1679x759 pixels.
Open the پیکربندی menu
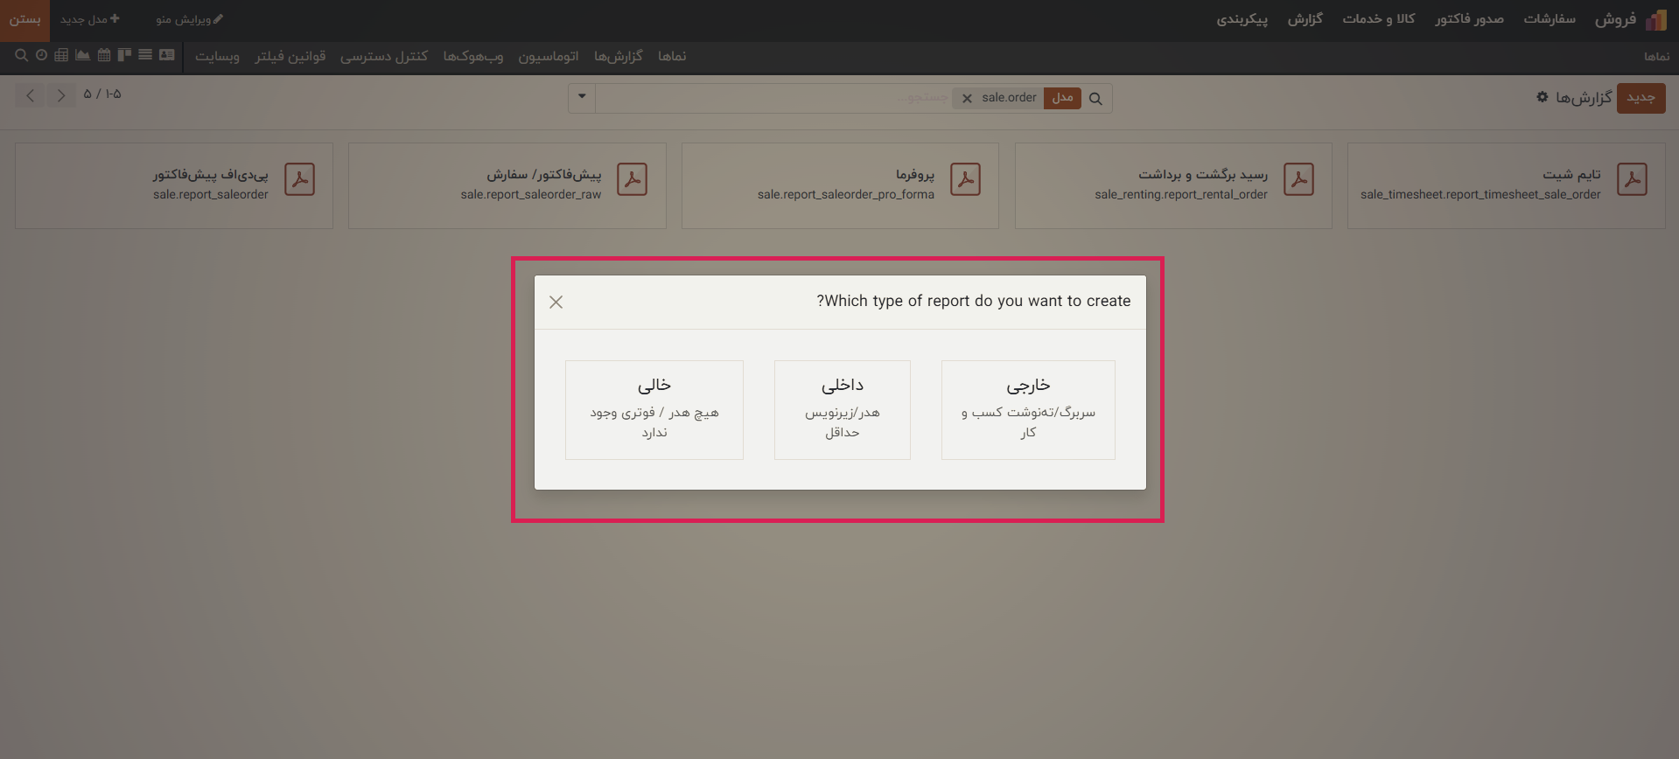[x=1242, y=18]
